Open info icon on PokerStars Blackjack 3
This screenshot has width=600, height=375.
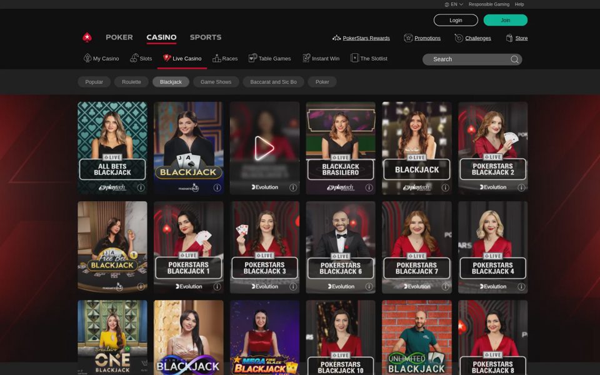point(293,287)
